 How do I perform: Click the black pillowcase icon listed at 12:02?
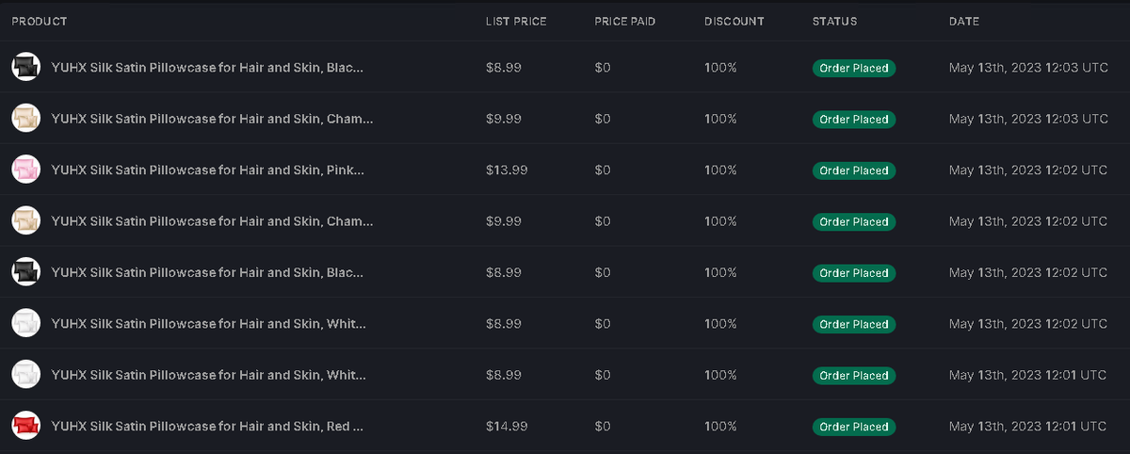(26, 272)
